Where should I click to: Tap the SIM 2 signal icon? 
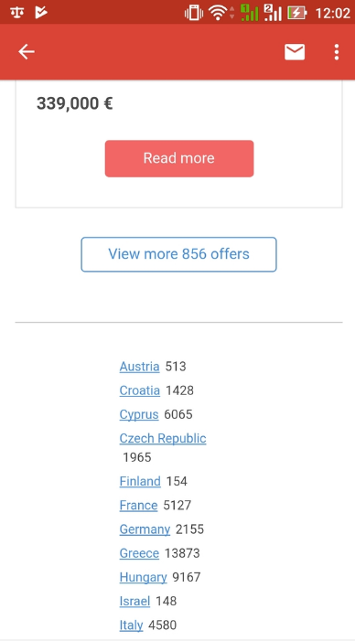click(x=273, y=13)
